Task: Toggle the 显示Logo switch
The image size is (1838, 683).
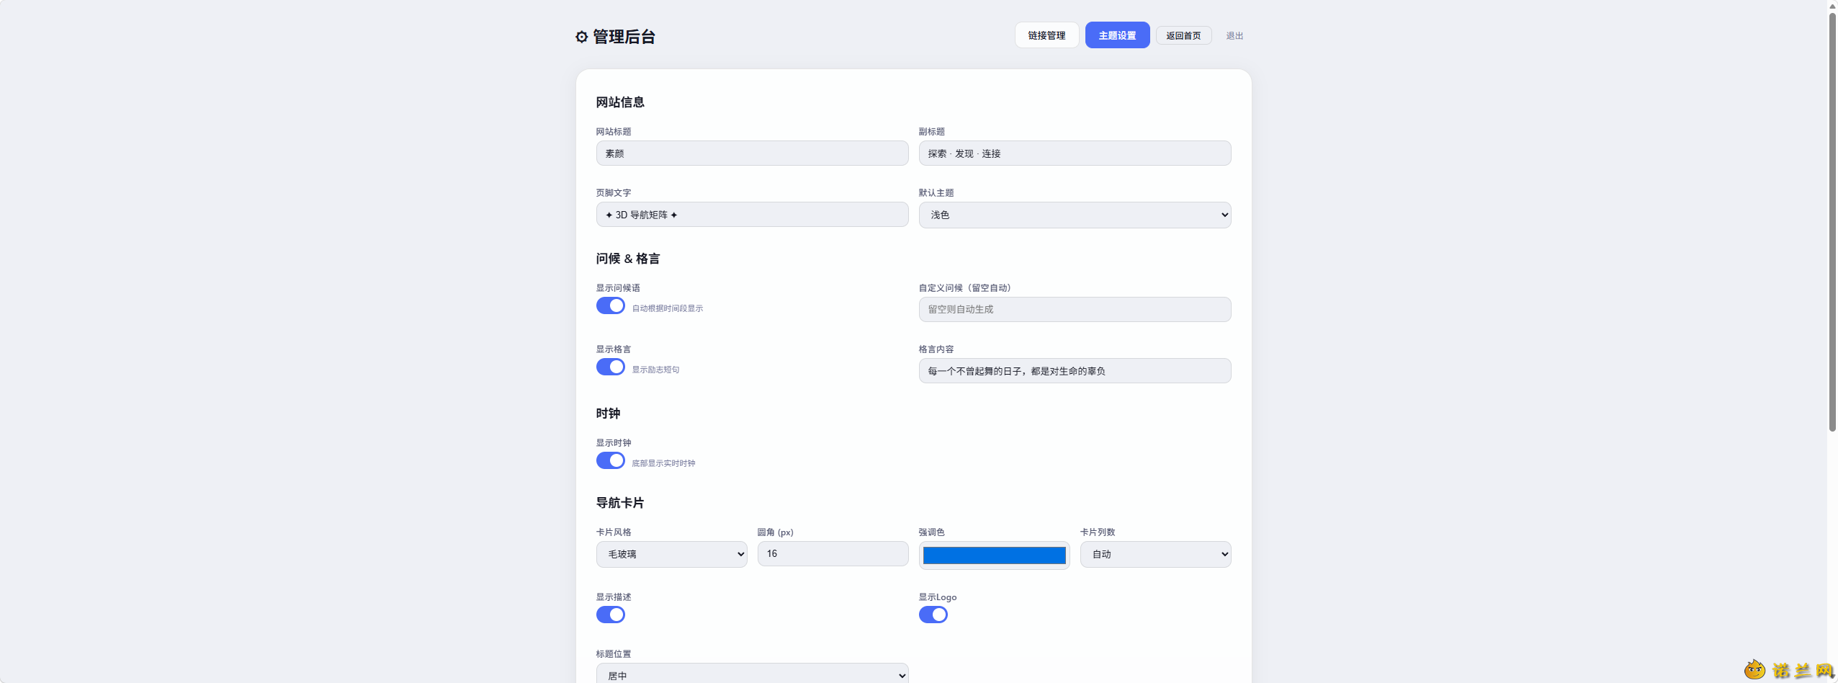Action: (933, 615)
